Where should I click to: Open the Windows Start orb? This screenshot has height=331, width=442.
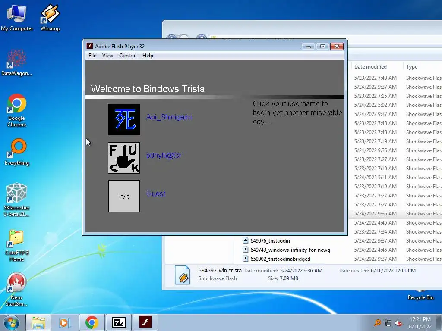point(12,322)
